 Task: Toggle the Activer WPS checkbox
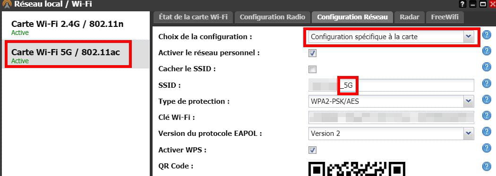point(313,150)
